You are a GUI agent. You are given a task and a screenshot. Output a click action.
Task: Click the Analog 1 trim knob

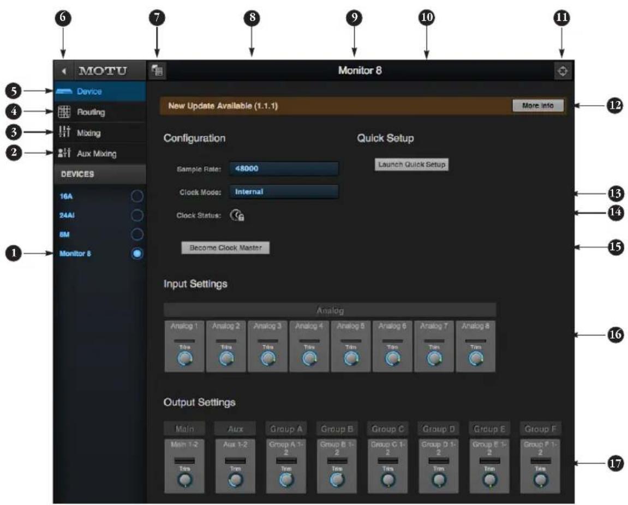[184, 359]
